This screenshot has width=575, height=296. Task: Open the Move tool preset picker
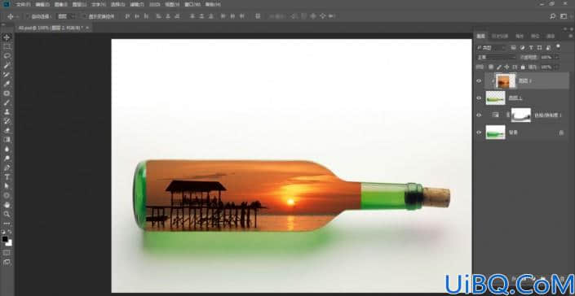[x=13, y=16]
